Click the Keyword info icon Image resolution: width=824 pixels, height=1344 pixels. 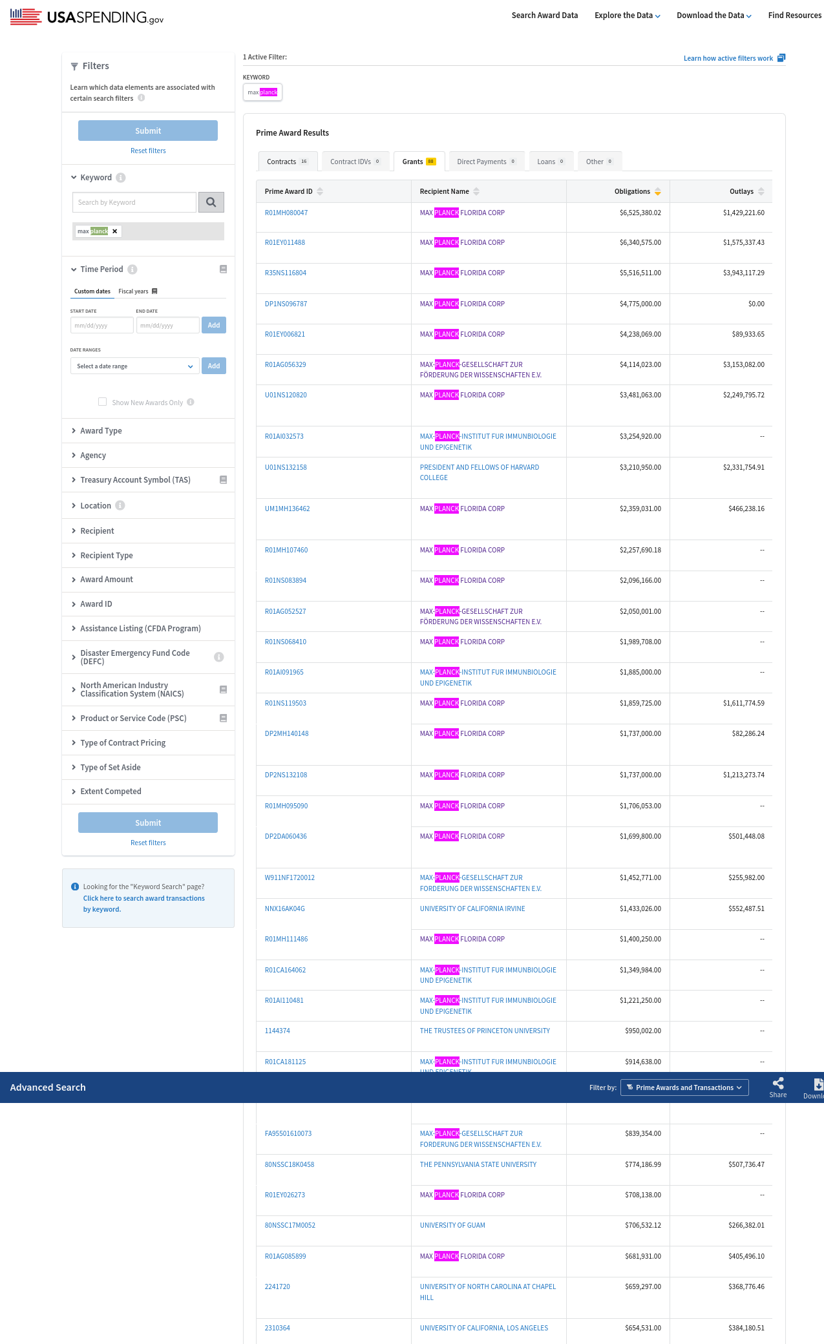(x=121, y=178)
